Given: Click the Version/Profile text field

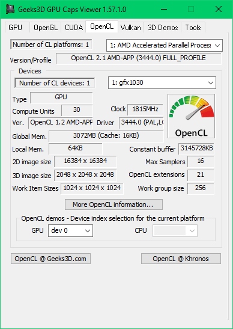Looking at the screenshot, I should [139, 58].
